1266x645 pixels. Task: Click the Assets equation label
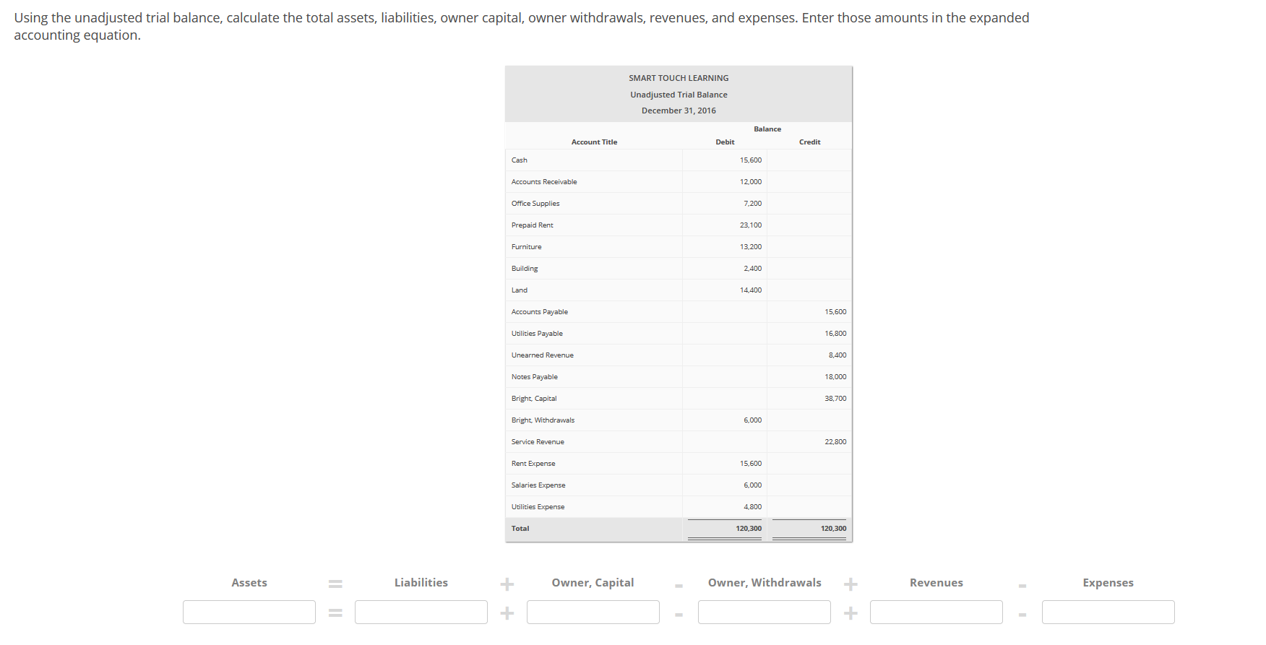(249, 583)
